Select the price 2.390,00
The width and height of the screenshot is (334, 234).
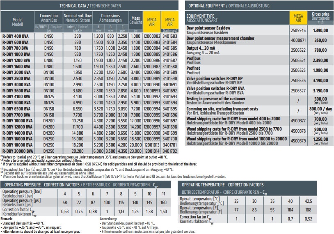tap(320, 60)
